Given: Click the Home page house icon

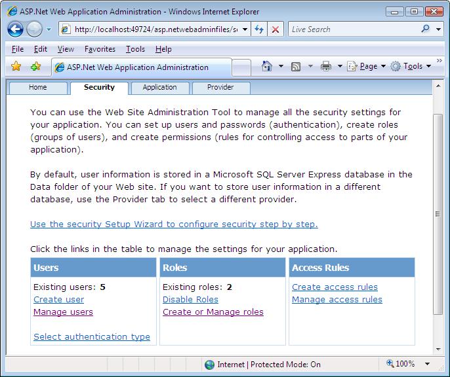Looking at the screenshot, I should pyautogui.click(x=267, y=66).
